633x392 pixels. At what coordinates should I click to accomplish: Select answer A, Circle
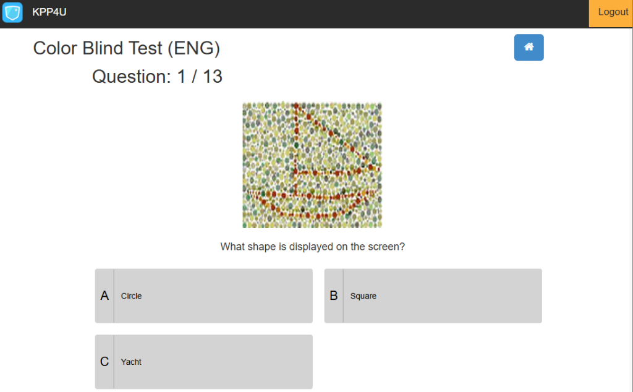tap(203, 296)
